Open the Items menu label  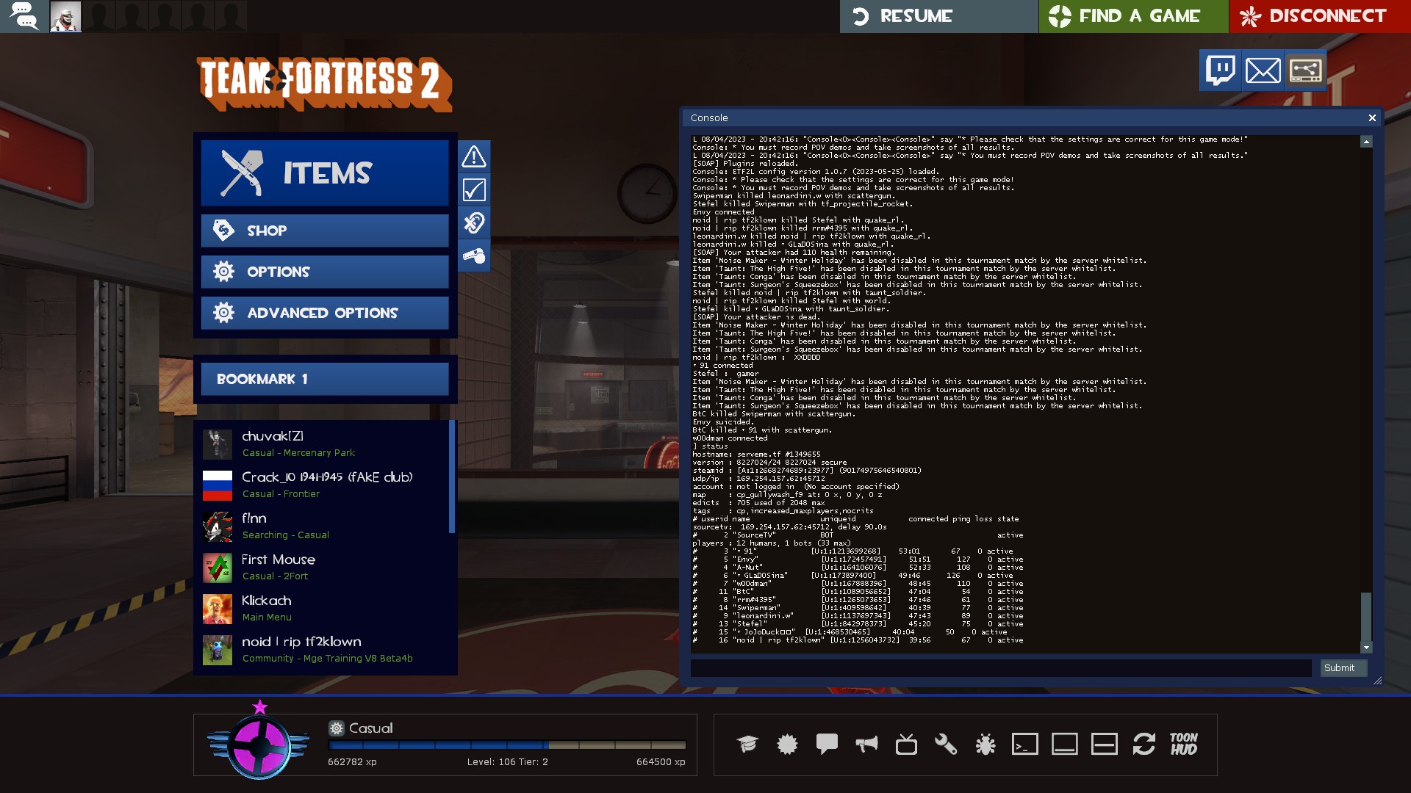click(x=328, y=173)
